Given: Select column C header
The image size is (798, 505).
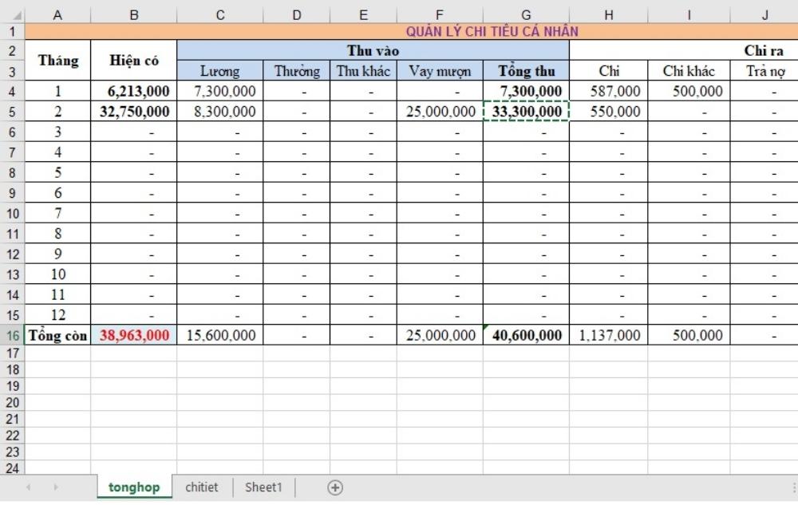Looking at the screenshot, I should point(220,15).
